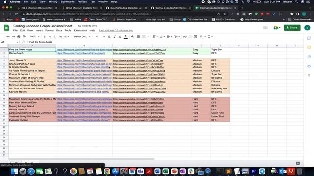Open the Calendar side panel icon
Image resolution: width=314 pixels, height=176 pixels.
tap(309, 38)
